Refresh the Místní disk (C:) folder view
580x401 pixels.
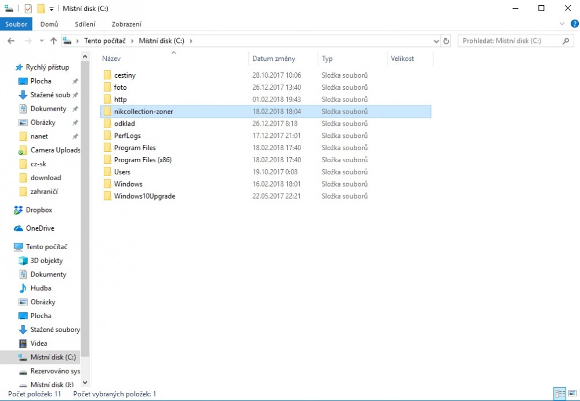point(446,41)
